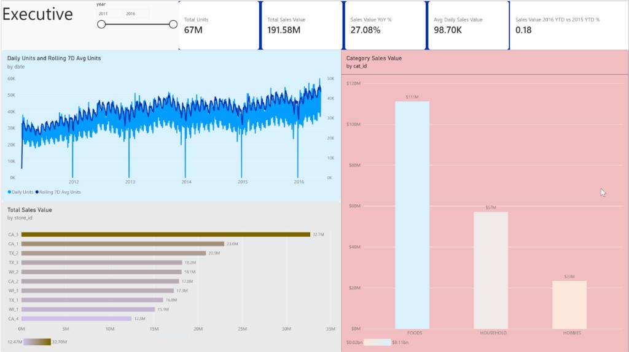Click the WI_3 store bar

tap(98, 291)
